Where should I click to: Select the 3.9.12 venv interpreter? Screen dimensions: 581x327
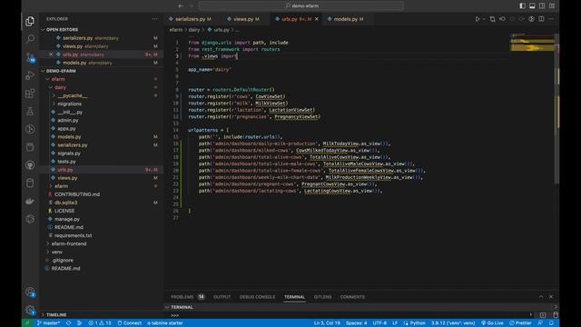pyautogui.click(x=452, y=323)
